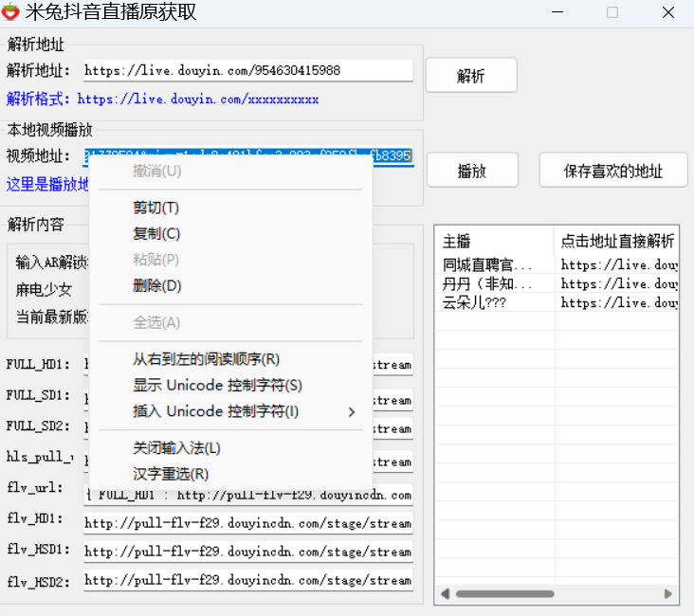Click the flv_HSD1 address field

(x=248, y=552)
